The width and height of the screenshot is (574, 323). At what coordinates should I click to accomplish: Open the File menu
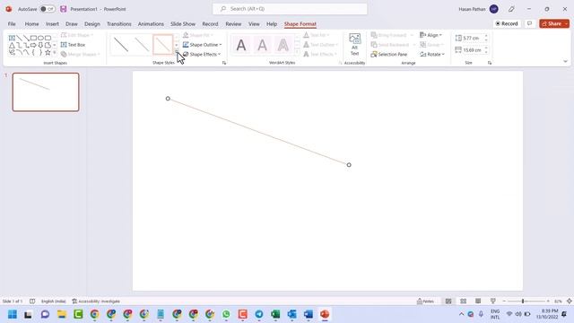[x=12, y=24]
